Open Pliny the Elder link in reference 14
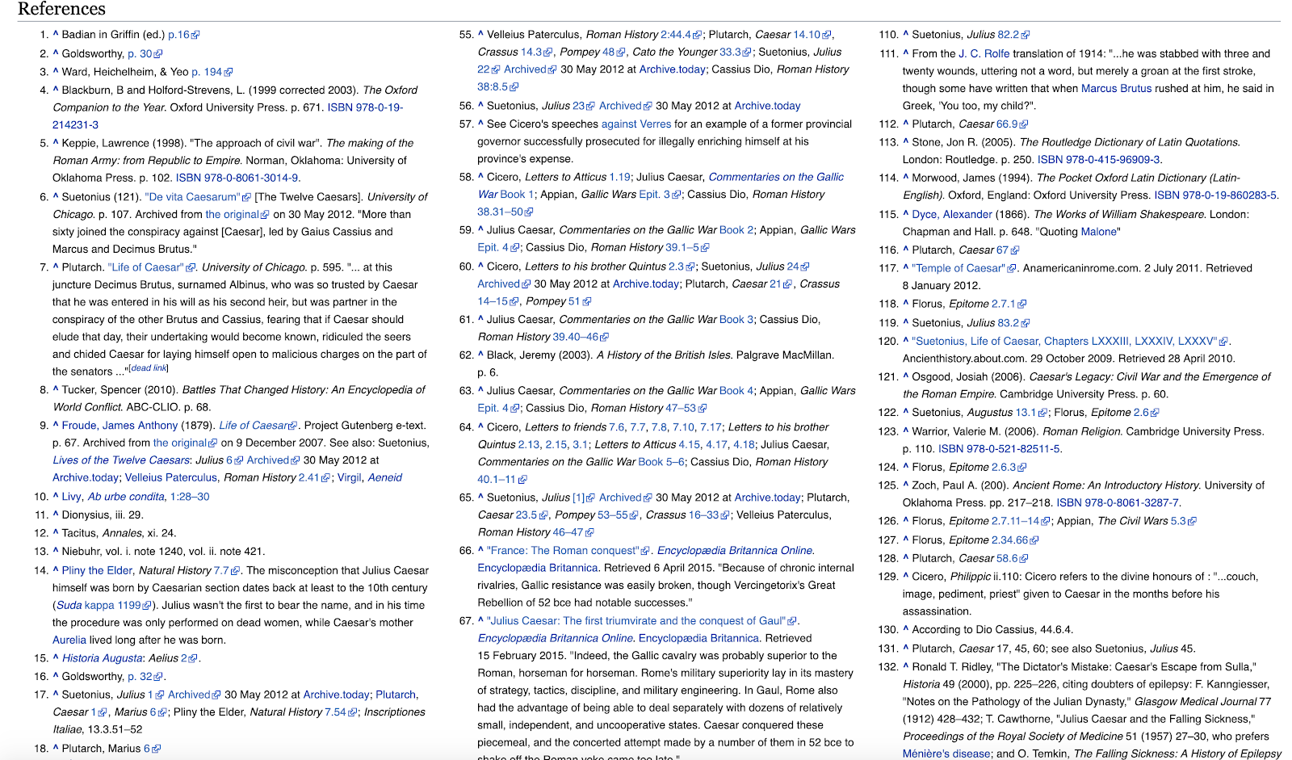Screen dimensions: 1292x760 (97, 570)
